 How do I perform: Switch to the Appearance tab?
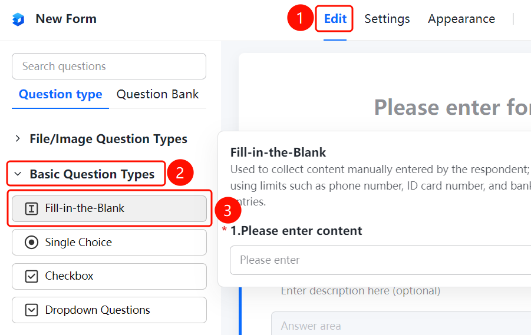coord(461,19)
